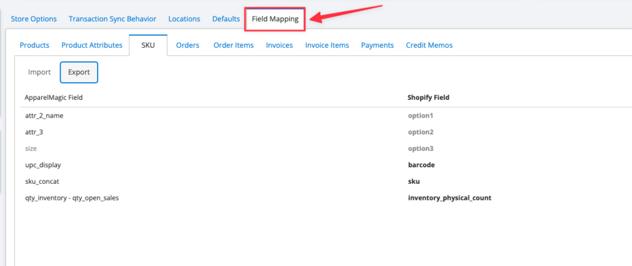Select the size field row
The height and width of the screenshot is (266, 632).
click(x=31, y=148)
